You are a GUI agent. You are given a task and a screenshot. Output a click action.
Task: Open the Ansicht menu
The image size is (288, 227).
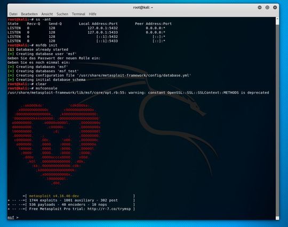point(47,14)
